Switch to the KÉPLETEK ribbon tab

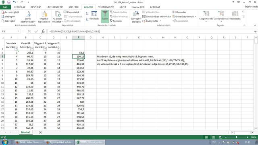(73, 7)
